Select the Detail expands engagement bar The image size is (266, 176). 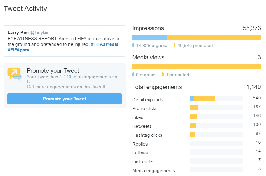(x=203, y=99)
